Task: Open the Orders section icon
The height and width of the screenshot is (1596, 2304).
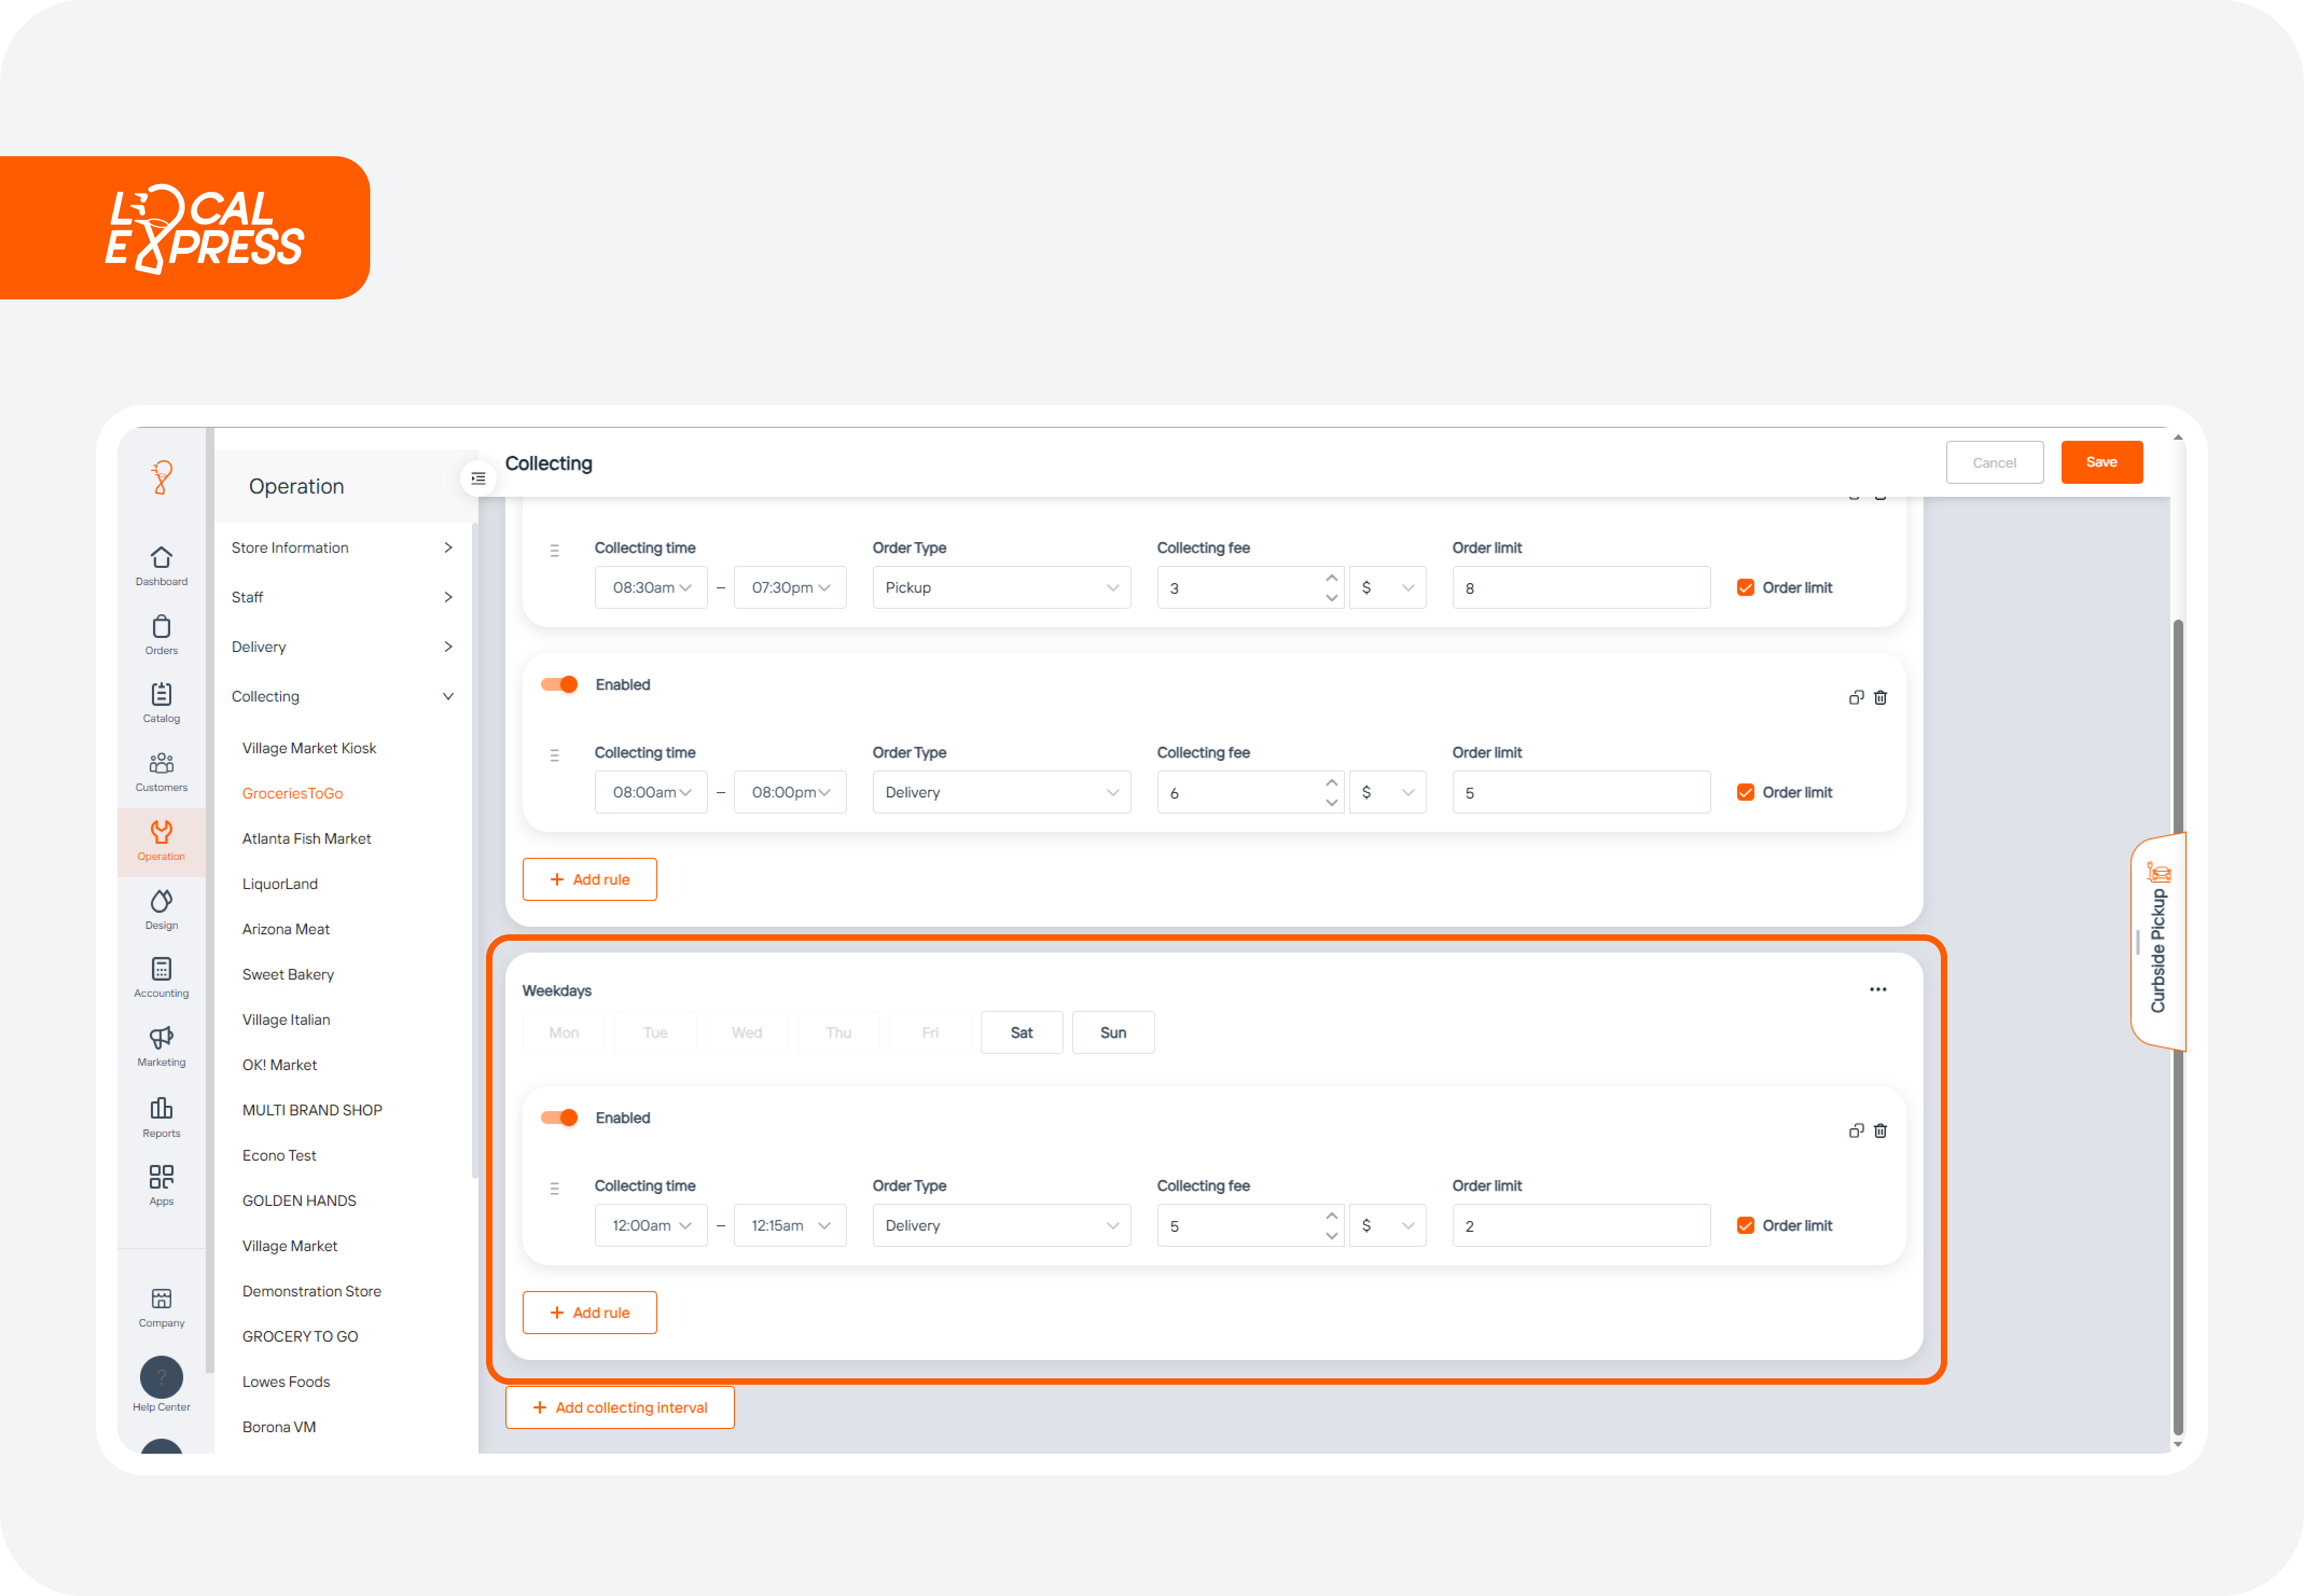Action: tap(161, 626)
